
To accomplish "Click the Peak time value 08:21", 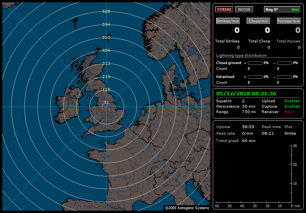I will pos(267,133).
